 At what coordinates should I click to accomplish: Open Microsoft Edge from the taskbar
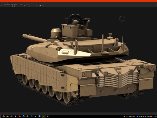click(24, 116)
